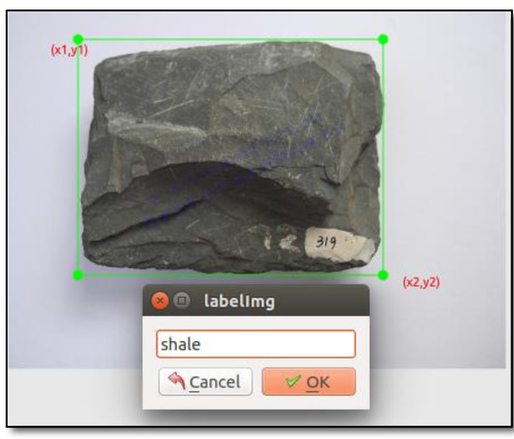
Task: Focus the label text field containing shale
Action: tap(256, 344)
